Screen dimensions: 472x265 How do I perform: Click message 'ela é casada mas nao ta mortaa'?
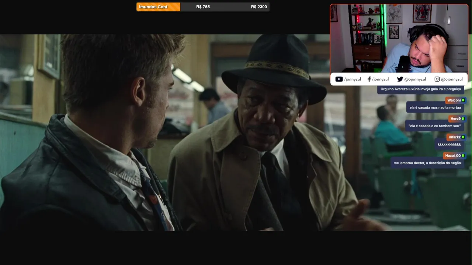(435, 107)
